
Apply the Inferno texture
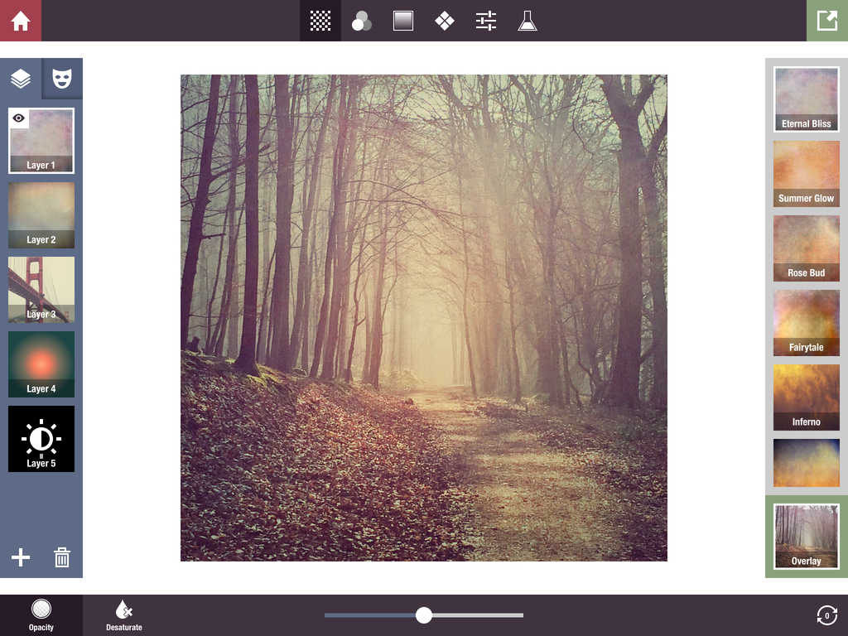[807, 397]
